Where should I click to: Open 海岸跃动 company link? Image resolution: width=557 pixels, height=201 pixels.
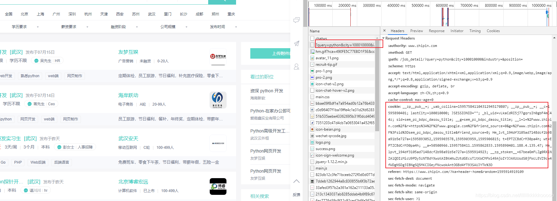tap(128, 95)
